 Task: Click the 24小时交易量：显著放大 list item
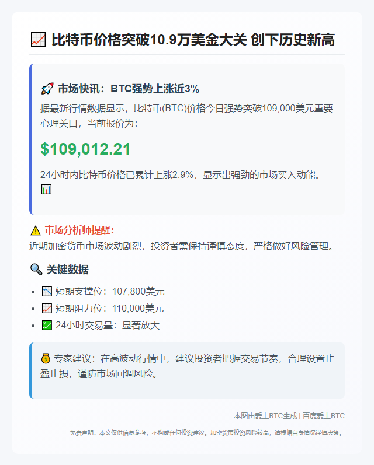tap(108, 326)
